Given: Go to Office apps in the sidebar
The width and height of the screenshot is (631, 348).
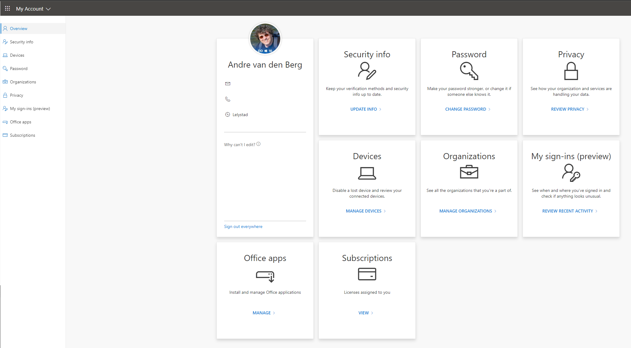Looking at the screenshot, I should (21, 122).
